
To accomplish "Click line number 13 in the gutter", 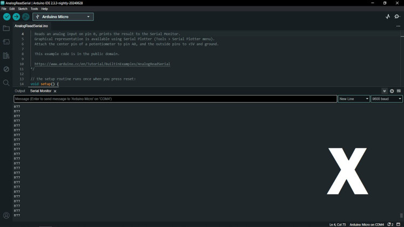I will pyautogui.click(x=22, y=79).
